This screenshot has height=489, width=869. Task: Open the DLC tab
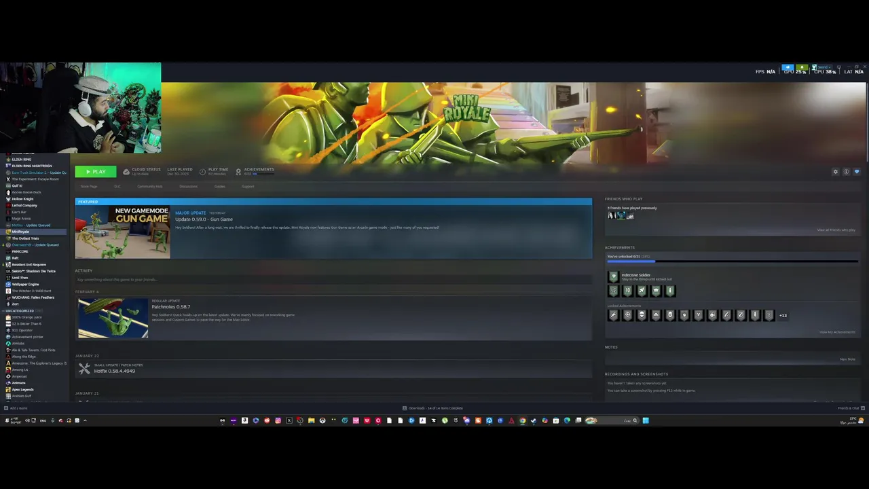[x=117, y=186]
